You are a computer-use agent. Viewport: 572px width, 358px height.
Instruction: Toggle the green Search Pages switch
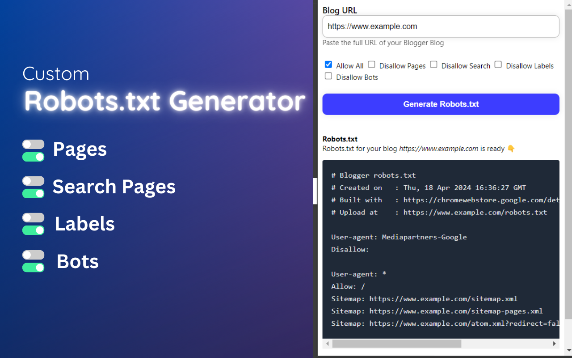[33, 194]
